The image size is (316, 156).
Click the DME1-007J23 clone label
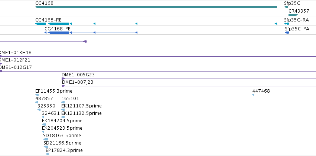click(x=78, y=82)
